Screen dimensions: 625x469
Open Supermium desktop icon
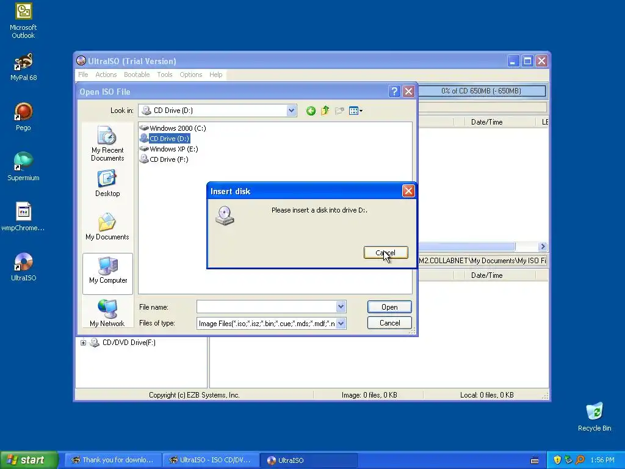pos(23,167)
